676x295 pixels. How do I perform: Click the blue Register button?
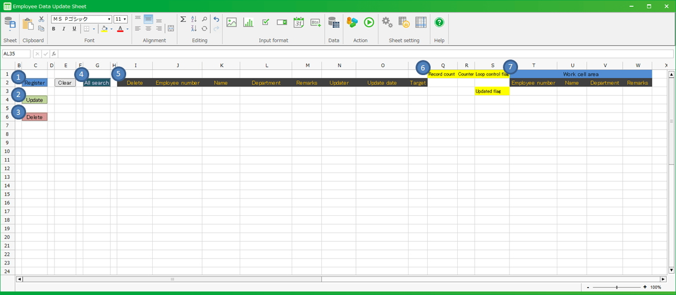[35, 83]
